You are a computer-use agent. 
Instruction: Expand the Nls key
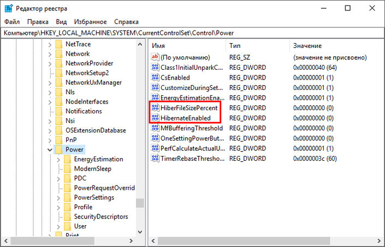(50, 92)
